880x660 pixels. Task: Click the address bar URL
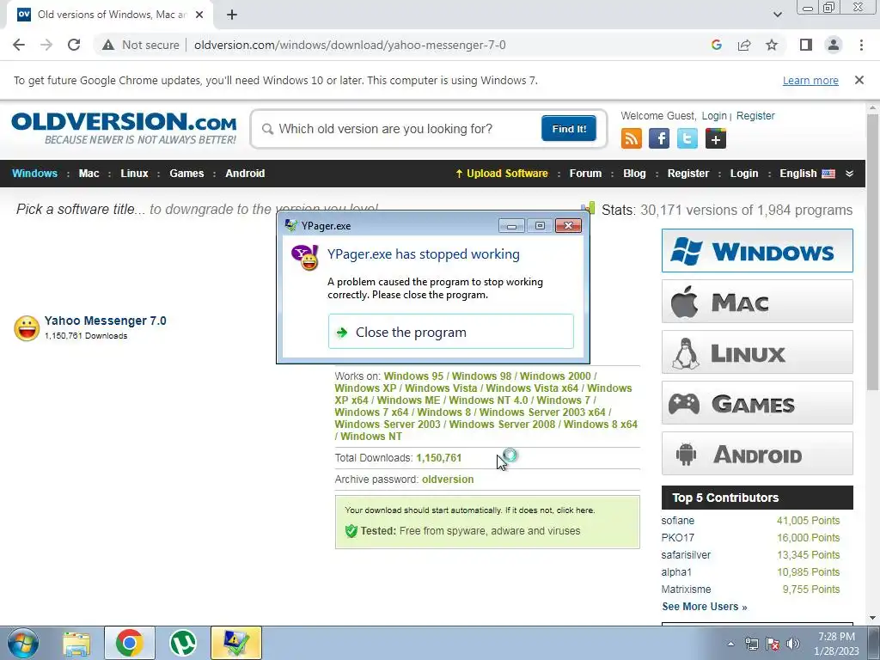350,45
